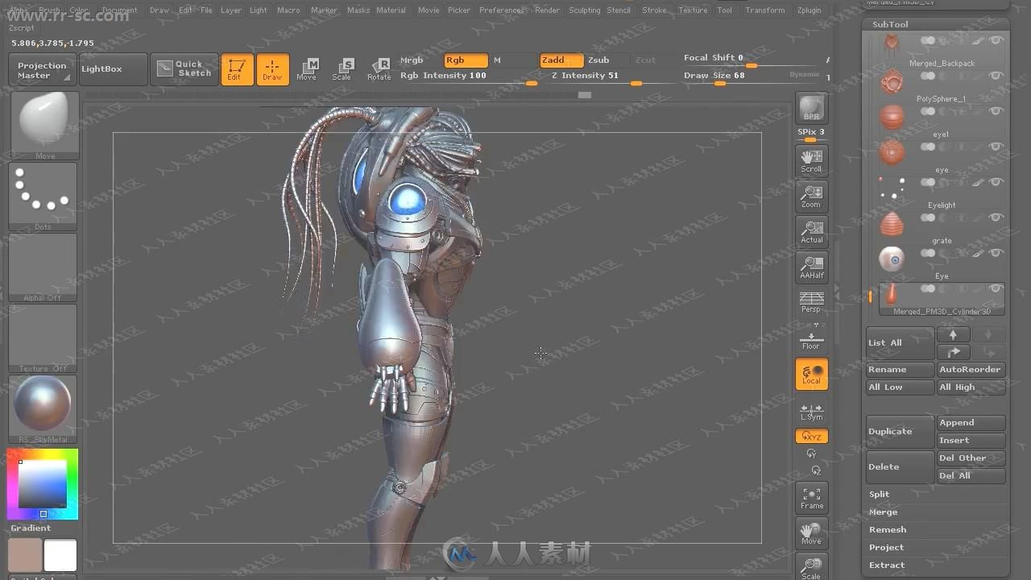
Task: Run BPR render button
Action: coord(811,108)
